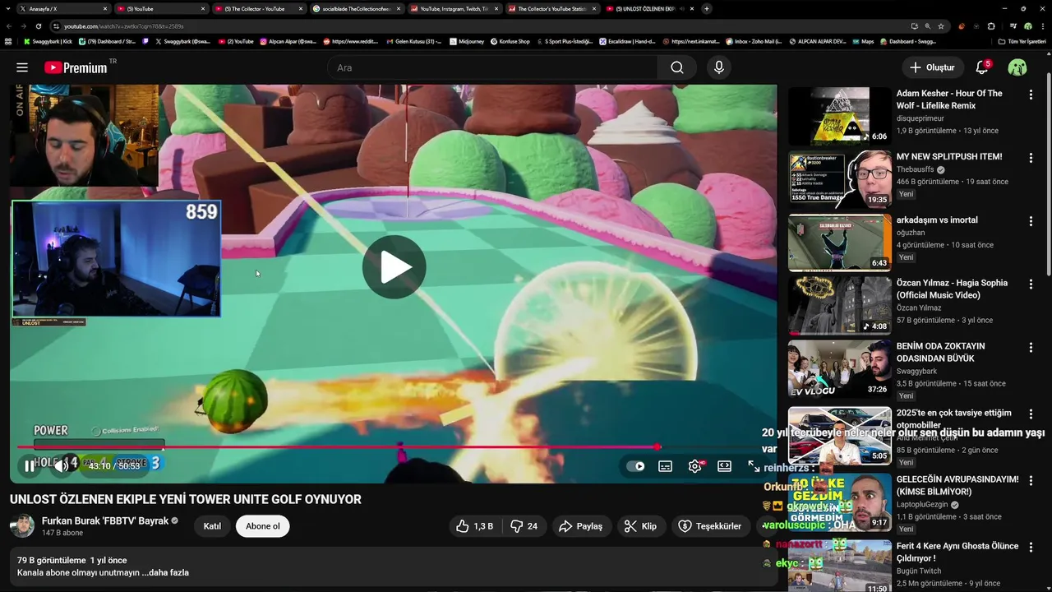1052x592 pixels.
Task: Open options menu for arkadaşım vs imortal
Action: [x=1031, y=221]
